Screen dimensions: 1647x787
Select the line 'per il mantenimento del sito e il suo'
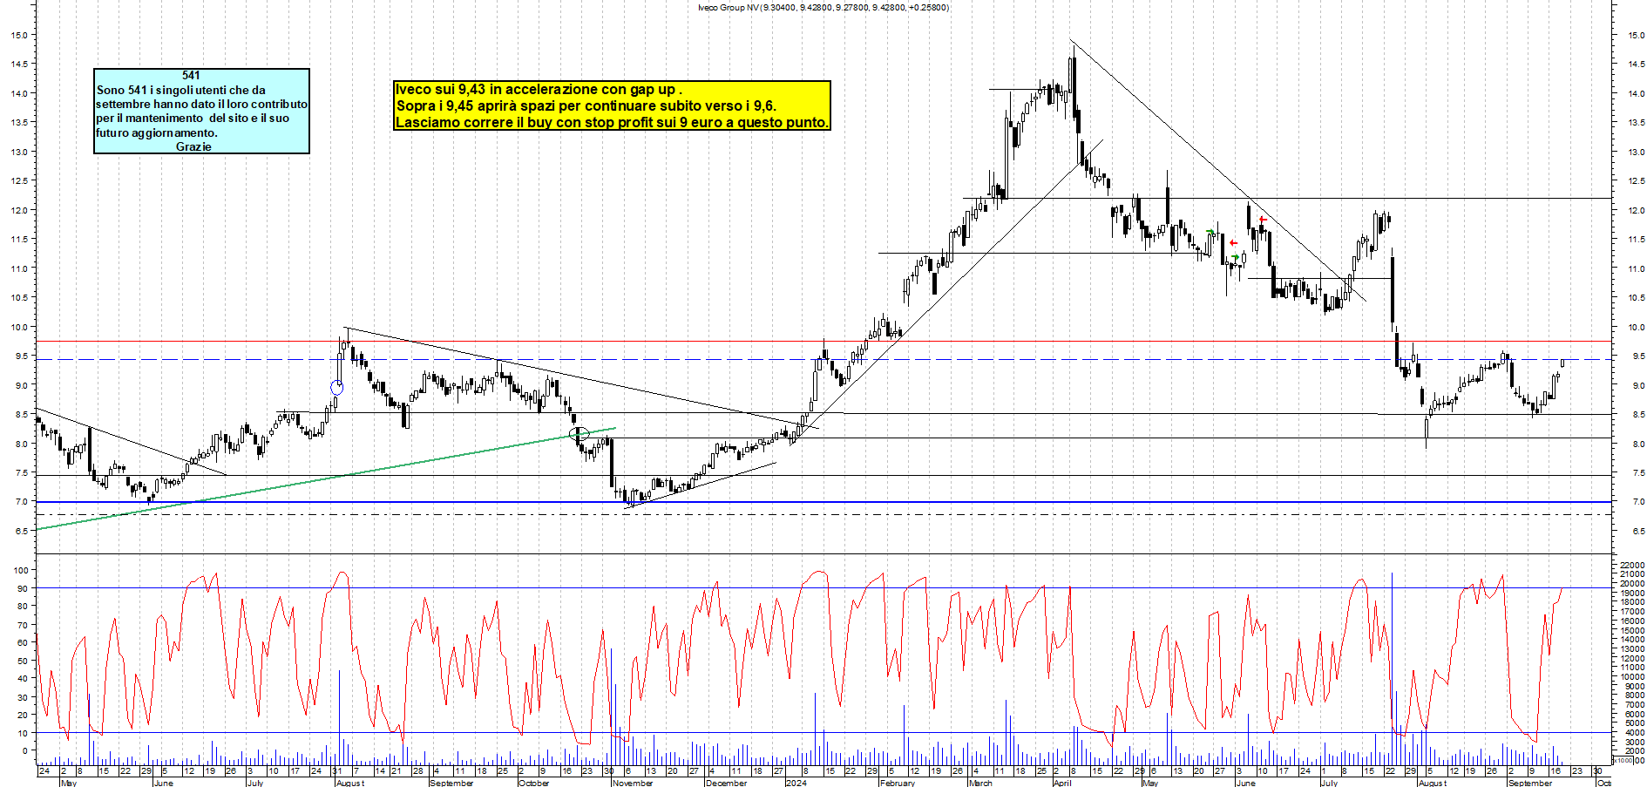click(x=193, y=118)
